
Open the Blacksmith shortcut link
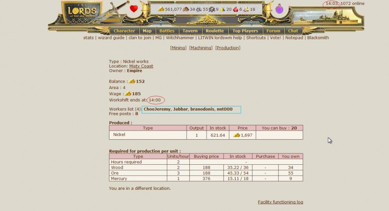318,38
